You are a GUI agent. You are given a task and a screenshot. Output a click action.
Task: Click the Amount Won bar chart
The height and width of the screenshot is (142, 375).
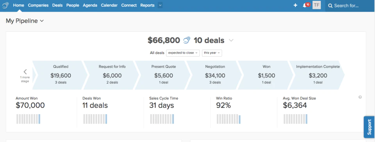coord(28,119)
